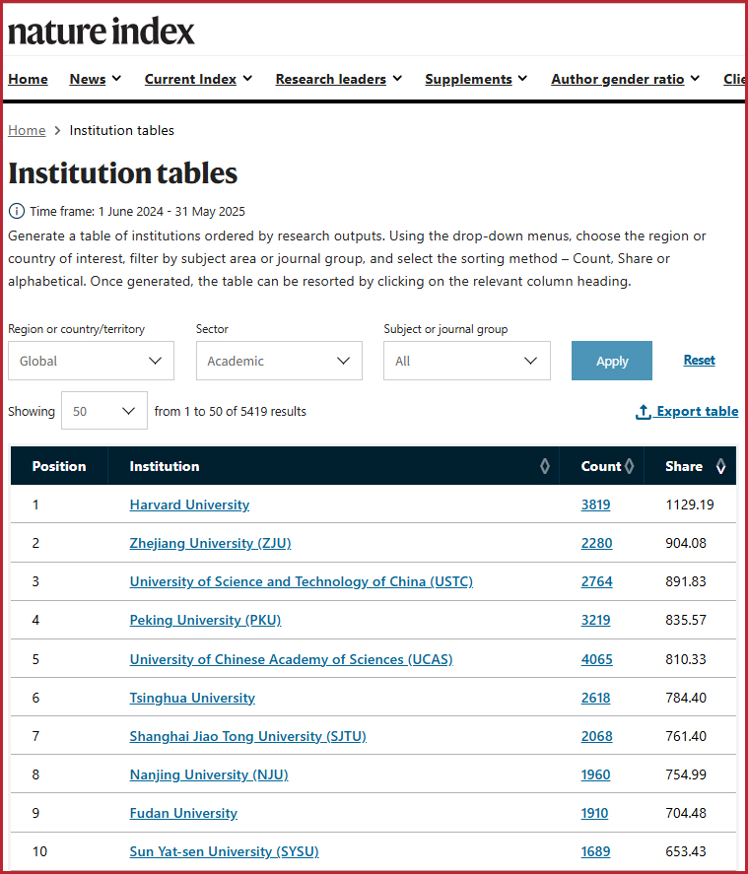Open Region or country/territory dropdown showing Global
This screenshot has height=874, width=748.
click(x=91, y=361)
